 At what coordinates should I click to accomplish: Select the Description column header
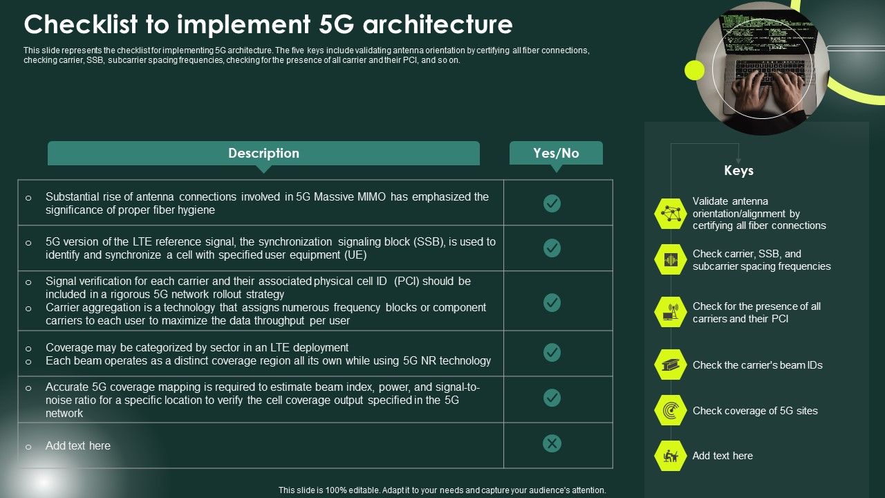pyautogui.click(x=263, y=153)
